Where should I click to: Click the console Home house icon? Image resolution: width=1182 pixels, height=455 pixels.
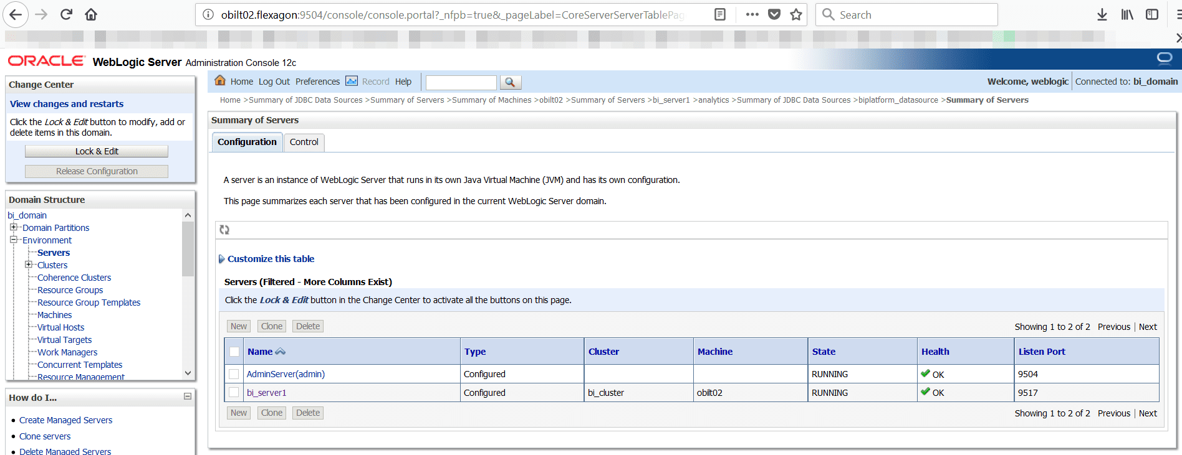pos(220,80)
